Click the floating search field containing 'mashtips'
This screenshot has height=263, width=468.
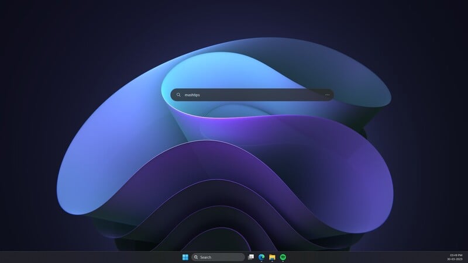tap(252, 95)
